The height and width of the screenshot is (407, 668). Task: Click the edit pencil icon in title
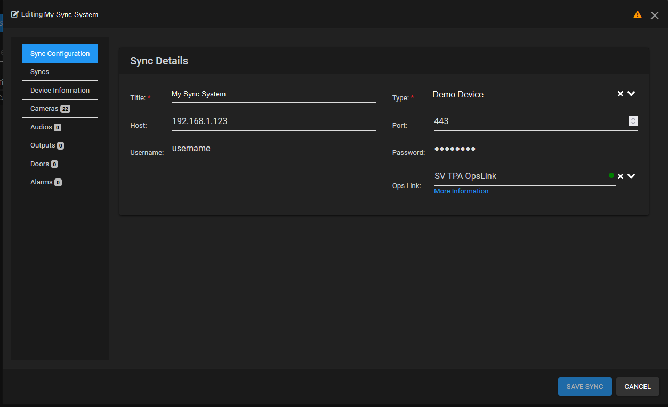tap(15, 14)
